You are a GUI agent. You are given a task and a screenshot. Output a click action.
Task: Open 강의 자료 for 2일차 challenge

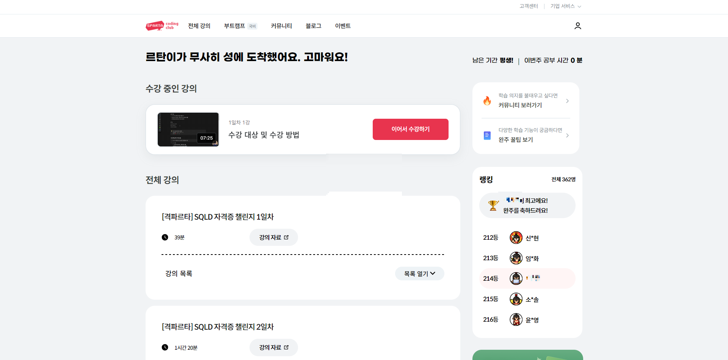274,347
